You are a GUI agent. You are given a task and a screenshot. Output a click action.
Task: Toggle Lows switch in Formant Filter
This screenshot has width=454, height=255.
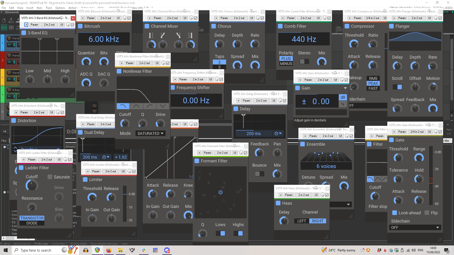[220, 233]
